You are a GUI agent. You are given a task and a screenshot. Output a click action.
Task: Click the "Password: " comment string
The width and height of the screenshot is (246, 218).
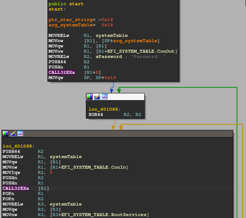pos(148,56)
